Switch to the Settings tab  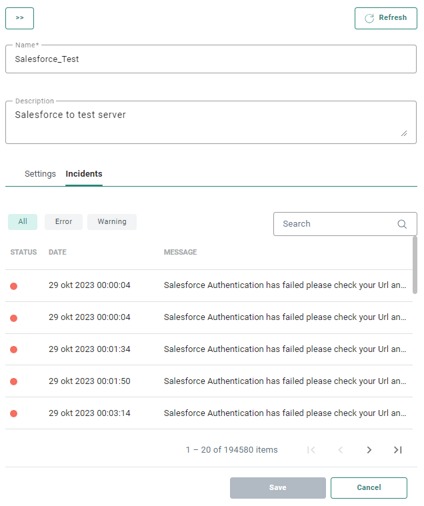coord(40,174)
